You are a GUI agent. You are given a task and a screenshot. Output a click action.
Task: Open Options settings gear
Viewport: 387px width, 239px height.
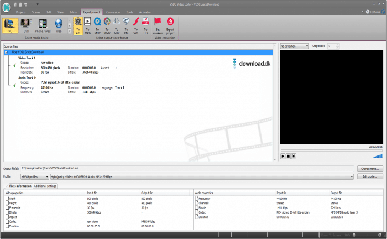coord(368,12)
